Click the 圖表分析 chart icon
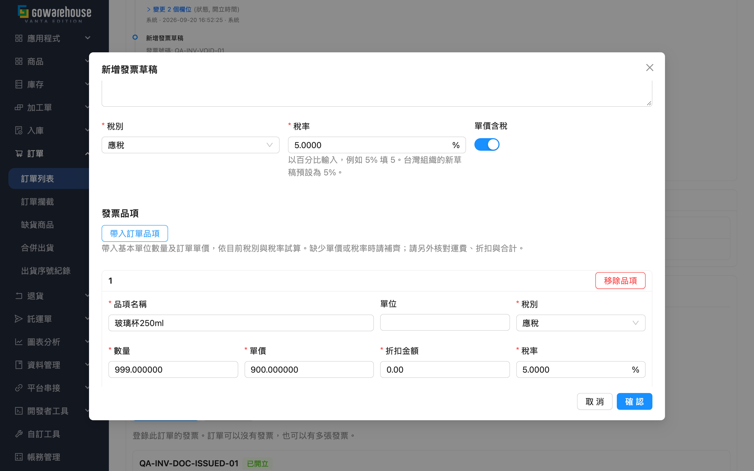The width and height of the screenshot is (754, 471). (19, 342)
